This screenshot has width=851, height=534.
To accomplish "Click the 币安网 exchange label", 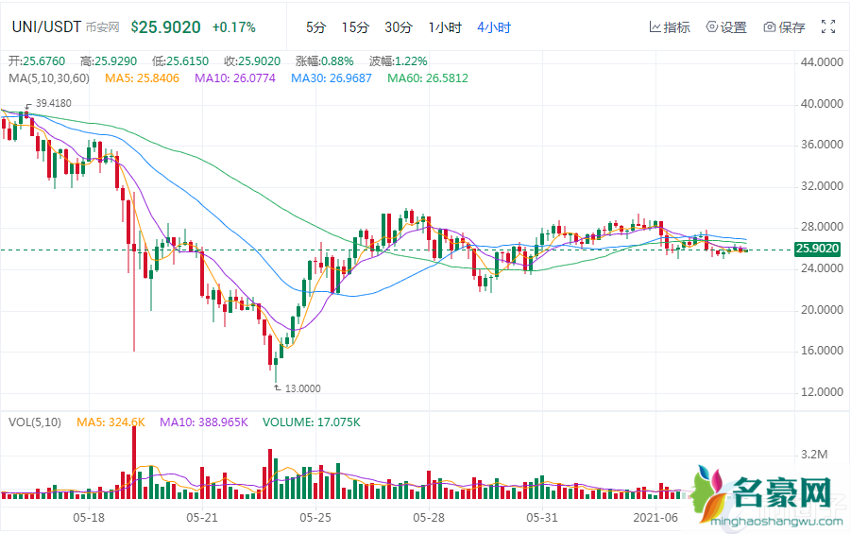I will pyautogui.click(x=103, y=27).
